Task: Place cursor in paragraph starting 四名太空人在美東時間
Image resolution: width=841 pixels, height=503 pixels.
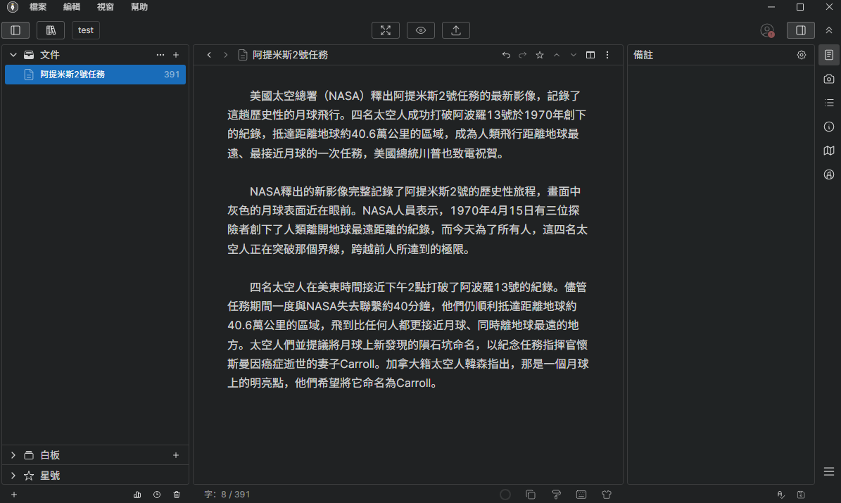Action: 407,335
